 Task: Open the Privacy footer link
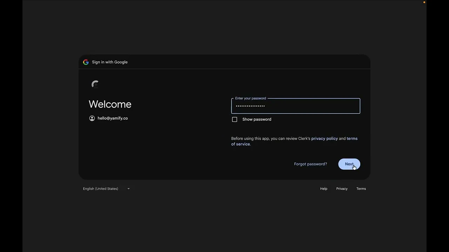coord(342,189)
